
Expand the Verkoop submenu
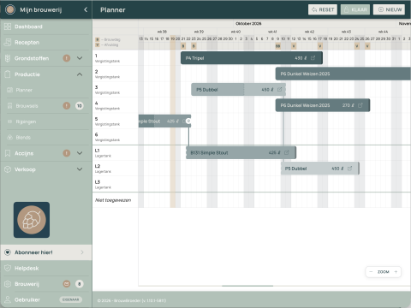coord(80,169)
